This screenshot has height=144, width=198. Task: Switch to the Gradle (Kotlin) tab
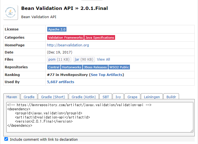click(x=84, y=97)
